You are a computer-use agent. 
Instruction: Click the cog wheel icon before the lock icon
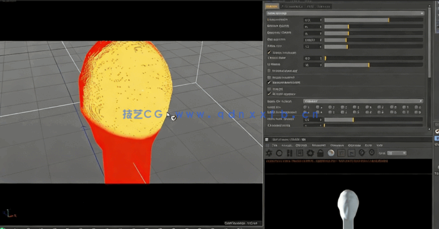click(x=310, y=153)
